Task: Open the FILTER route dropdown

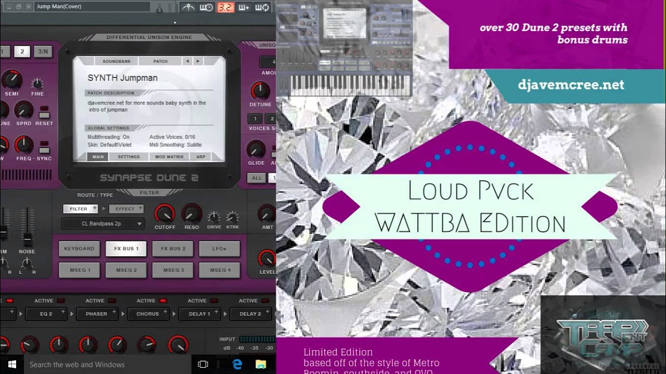Action: (80, 209)
